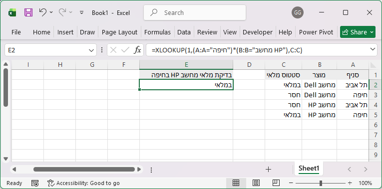
Task: Switch to Page Layout view
Action: pyautogui.click(x=256, y=183)
